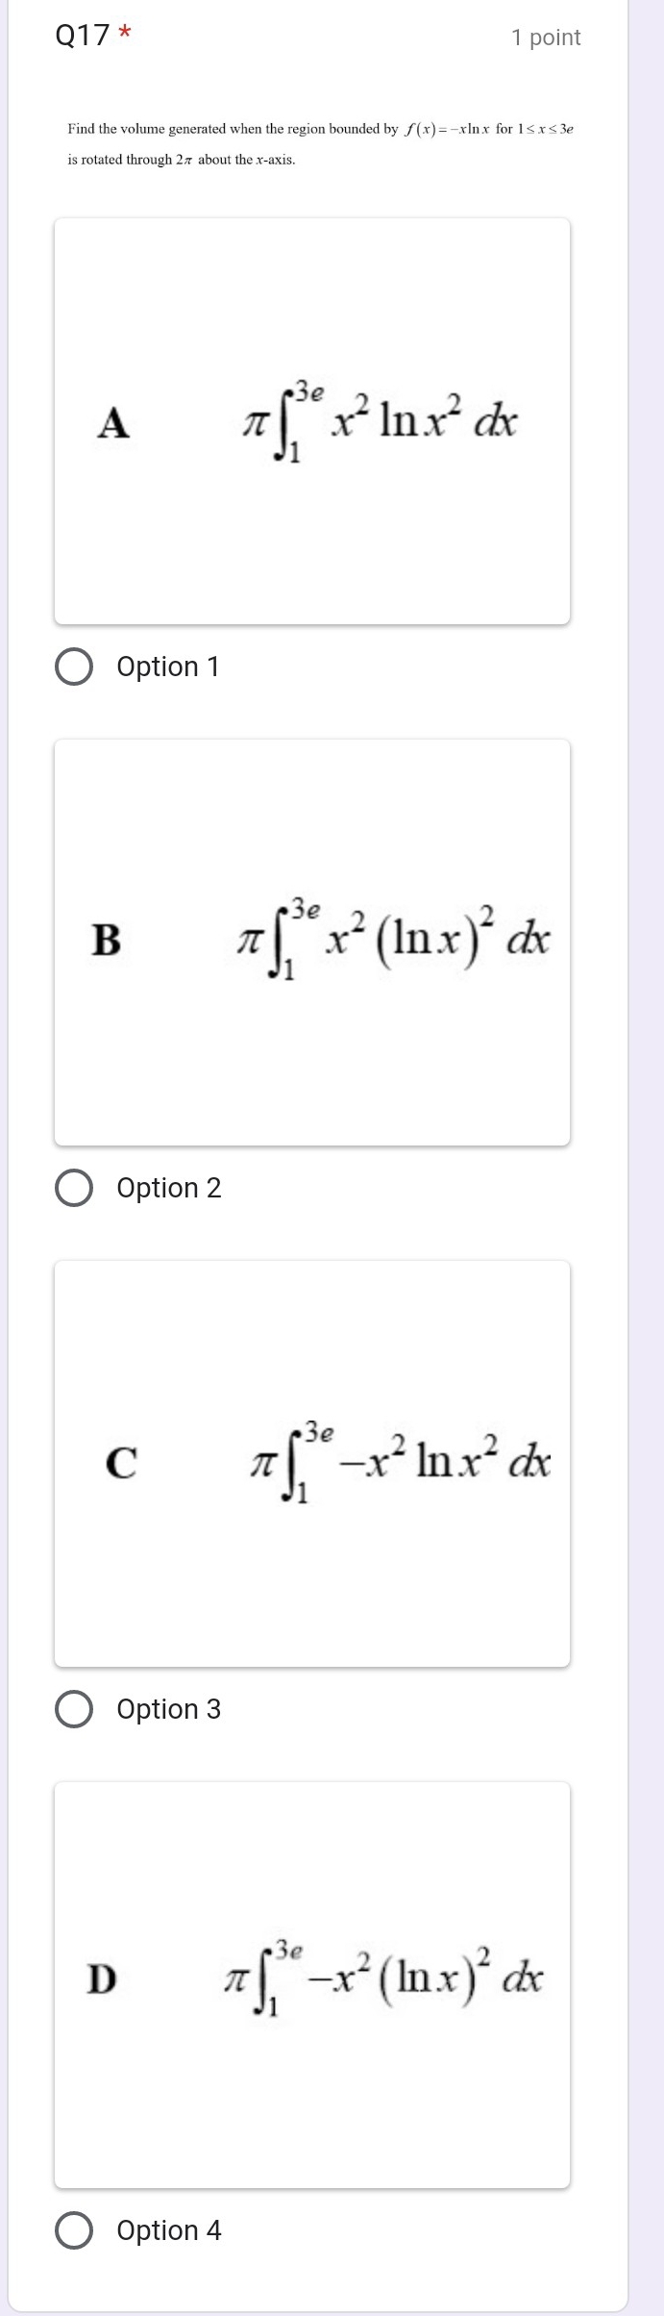Select the Option 1 radio button
Image resolution: width=664 pixels, height=2316 pixels.
(x=74, y=667)
